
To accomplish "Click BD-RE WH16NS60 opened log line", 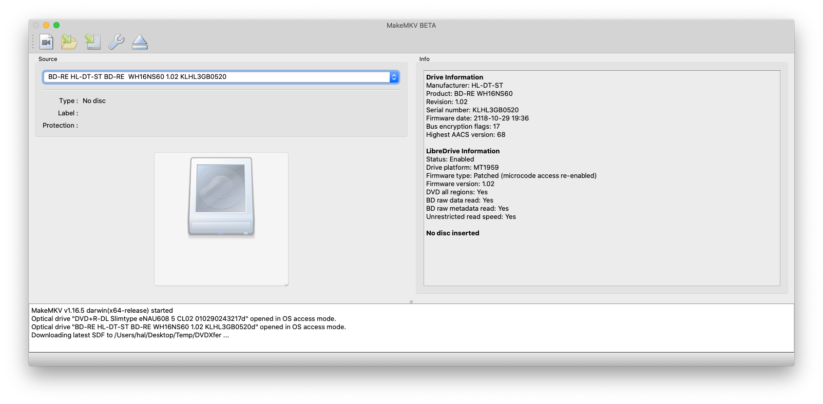I will pyautogui.click(x=188, y=327).
